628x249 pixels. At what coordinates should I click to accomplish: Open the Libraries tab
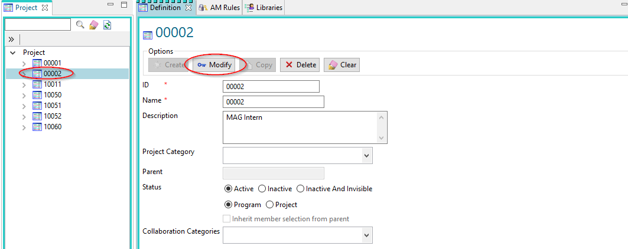click(x=263, y=8)
